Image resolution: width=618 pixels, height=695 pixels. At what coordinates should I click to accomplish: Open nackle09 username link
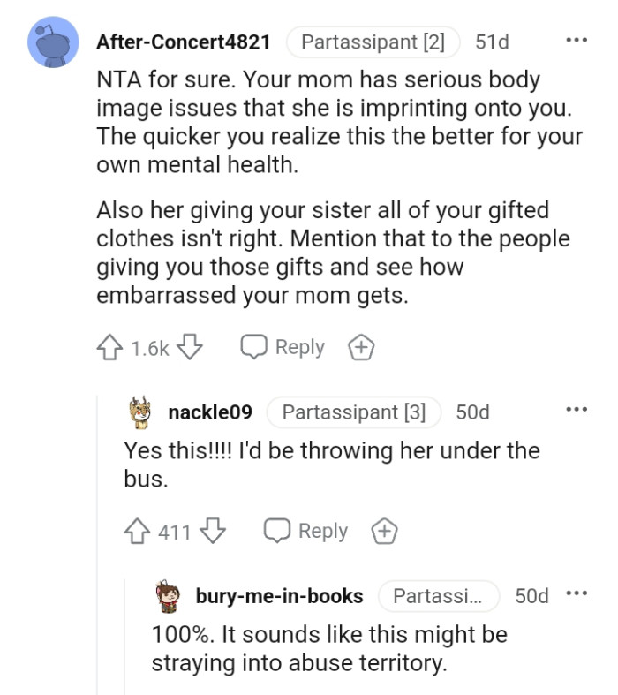pyautogui.click(x=210, y=412)
